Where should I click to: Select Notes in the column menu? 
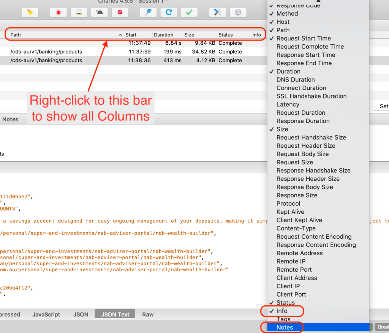pos(285,327)
